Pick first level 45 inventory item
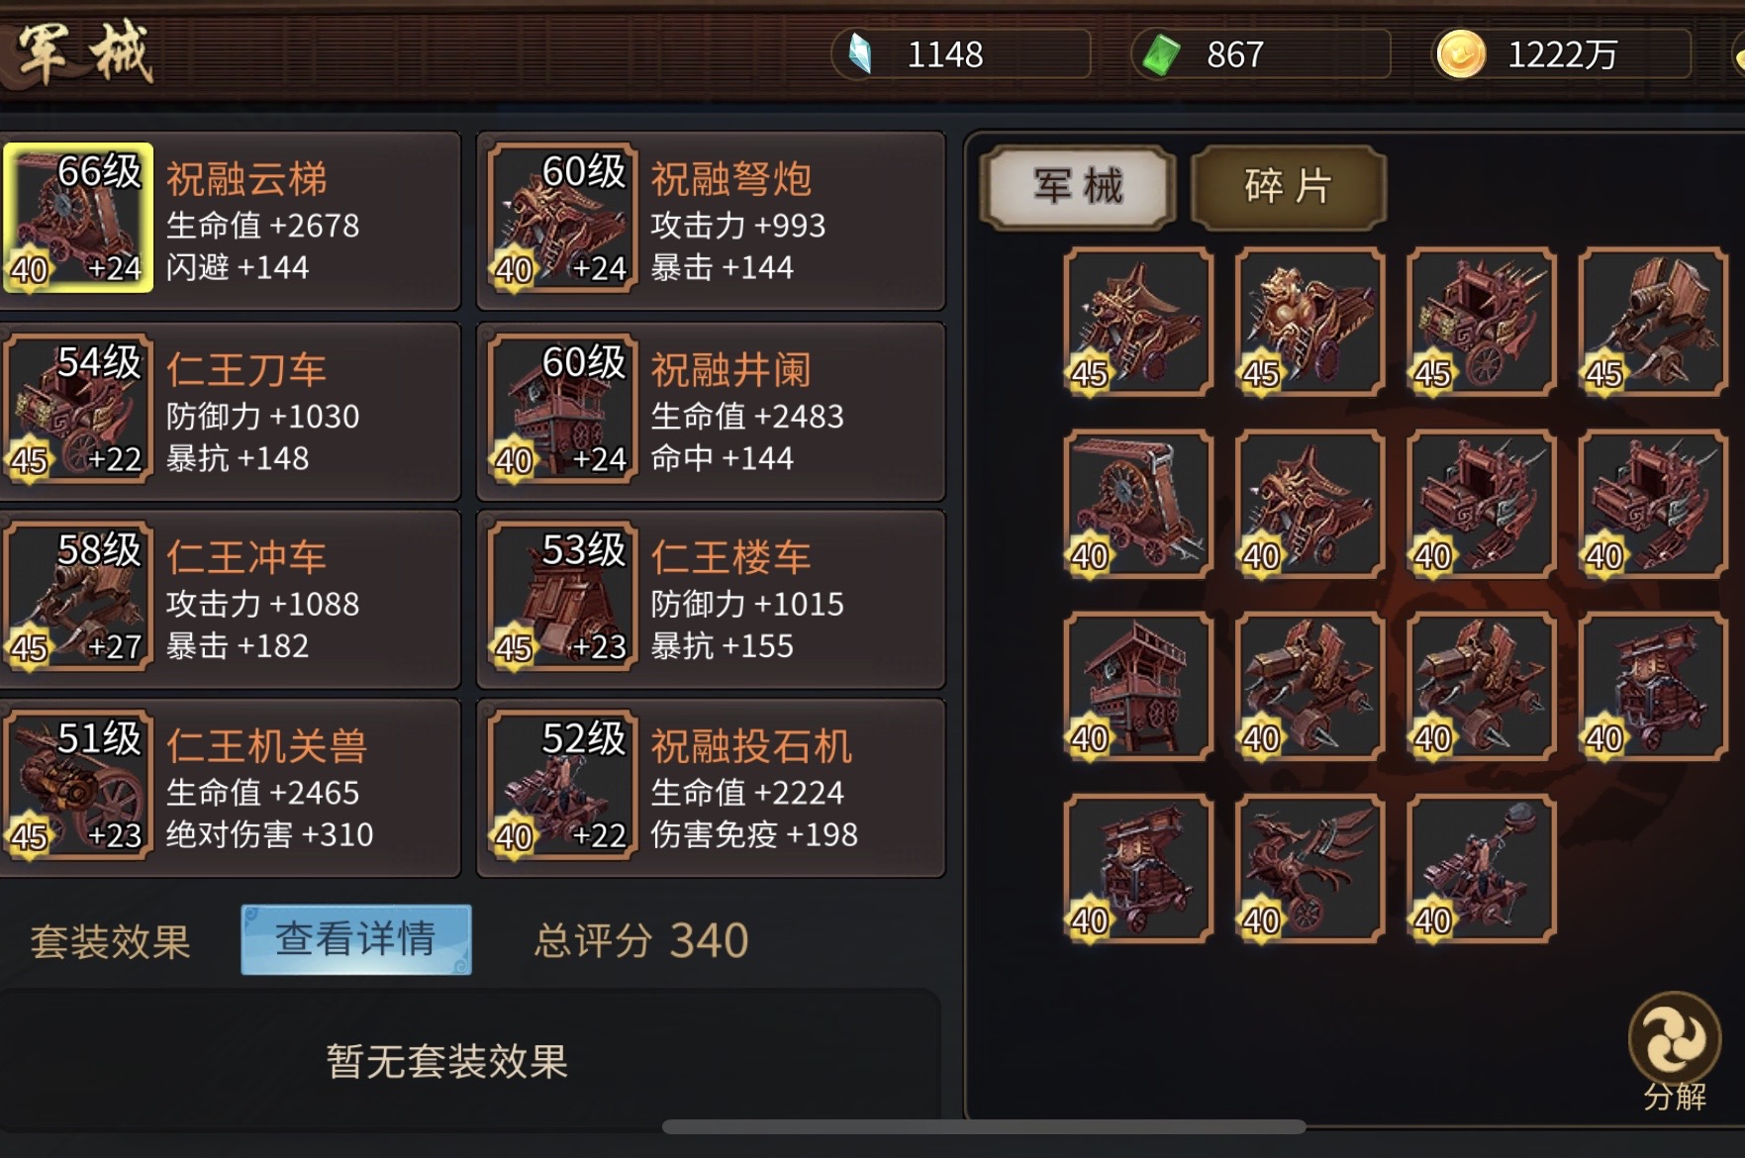The width and height of the screenshot is (1745, 1158). coord(1138,322)
